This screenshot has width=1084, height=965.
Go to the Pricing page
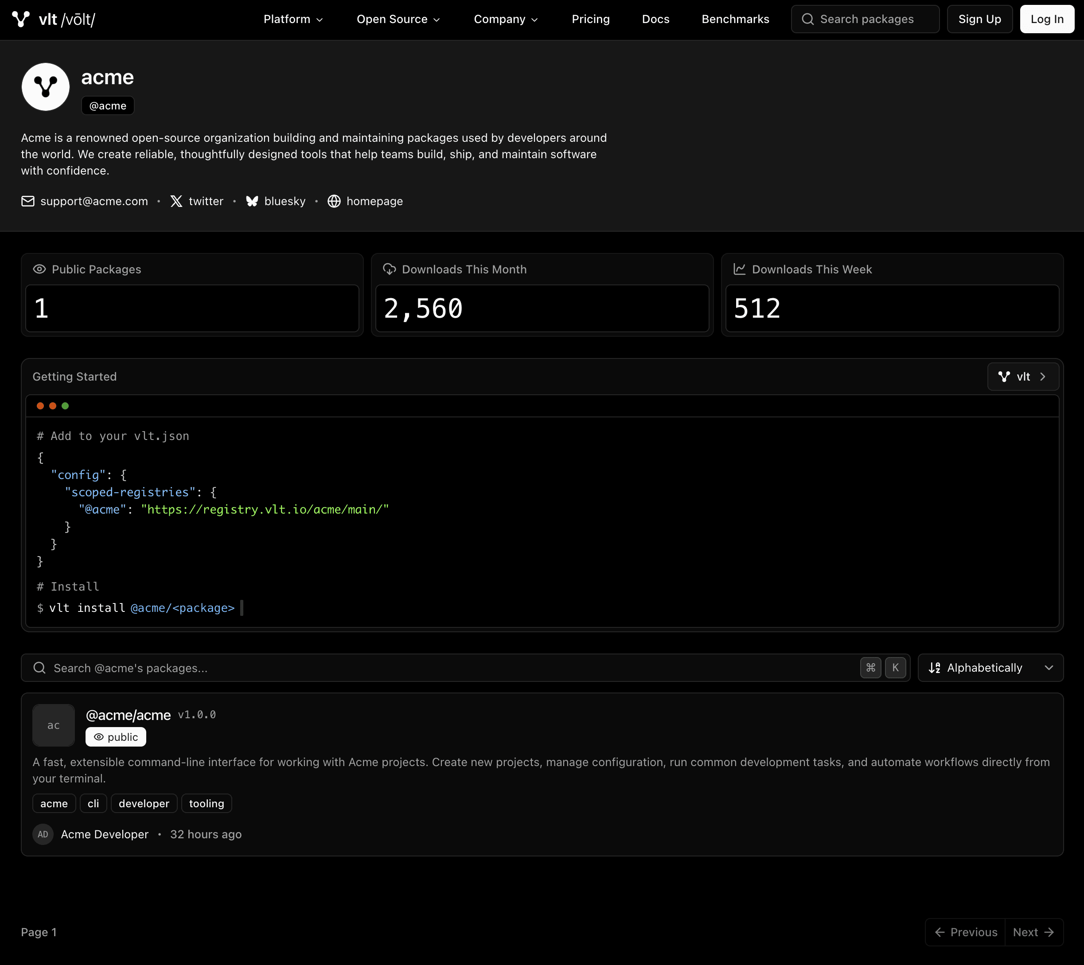point(591,19)
